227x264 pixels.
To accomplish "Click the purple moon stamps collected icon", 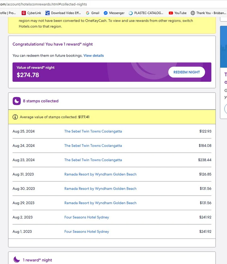I will coord(16,101).
